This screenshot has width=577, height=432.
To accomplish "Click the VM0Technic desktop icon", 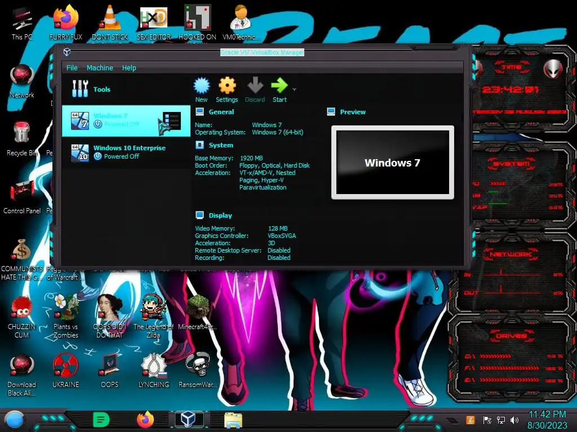I will (x=241, y=22).
